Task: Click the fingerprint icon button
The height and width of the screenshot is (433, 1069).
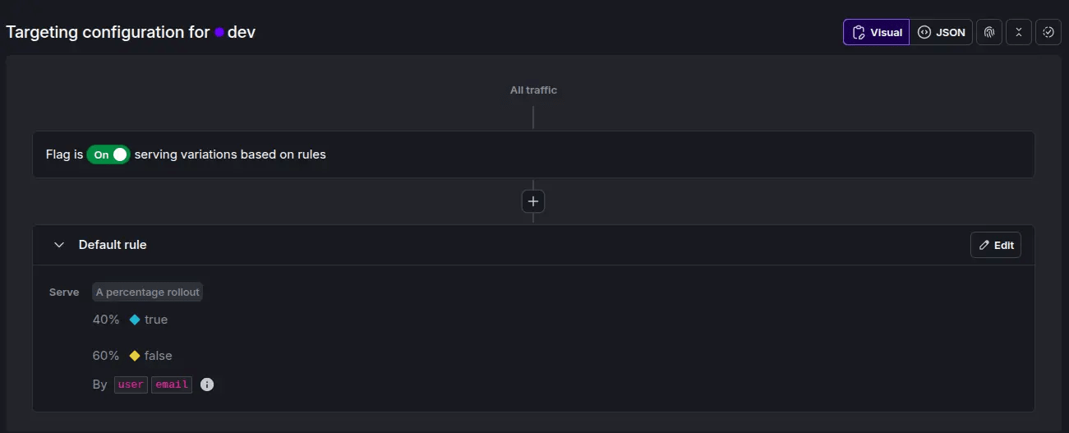Action: click(x=989, y=32)
